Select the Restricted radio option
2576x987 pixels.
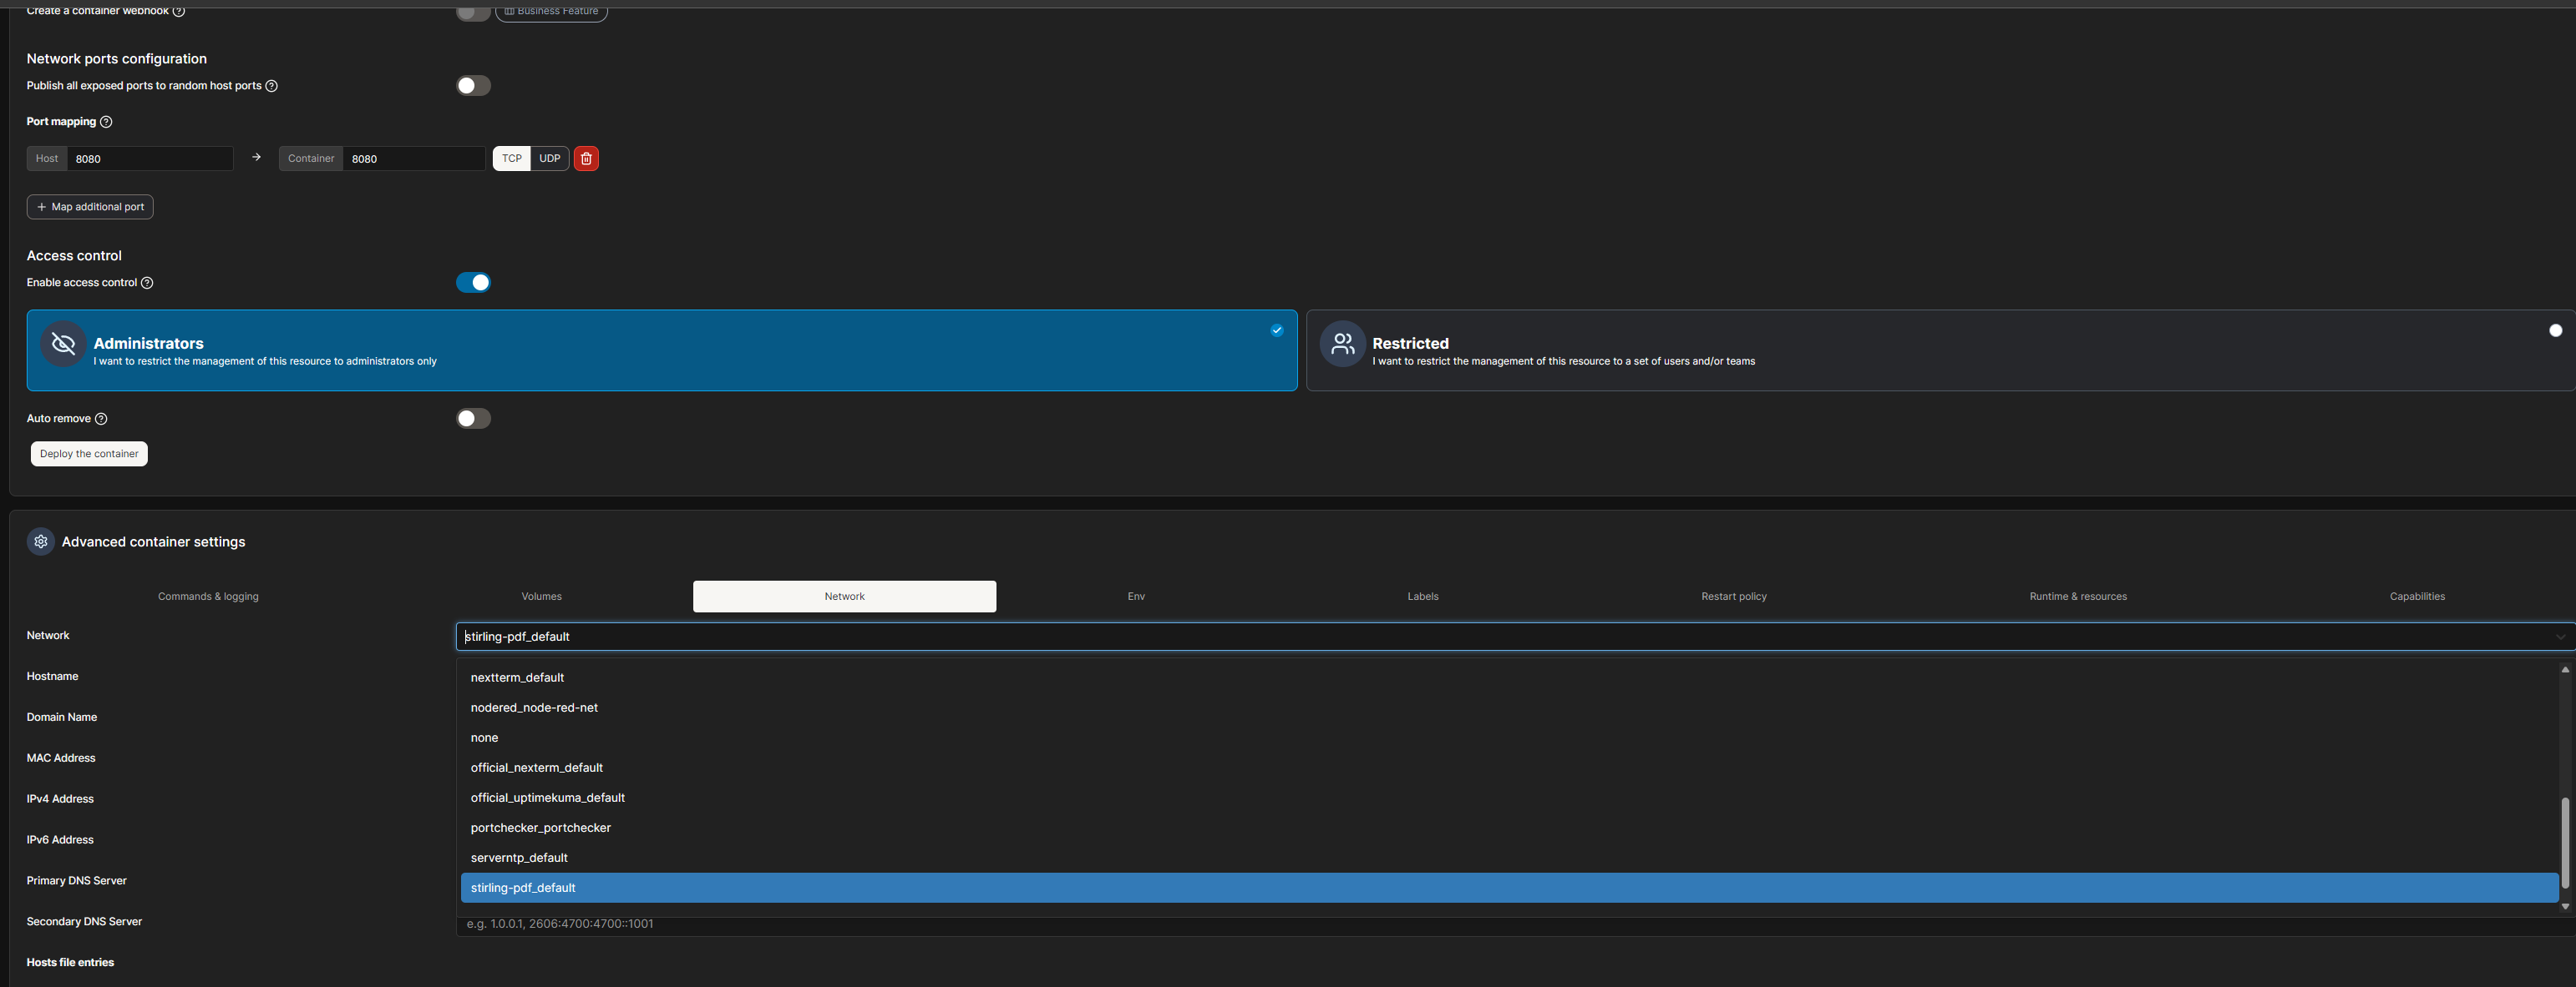click(x=2555, y=330)
